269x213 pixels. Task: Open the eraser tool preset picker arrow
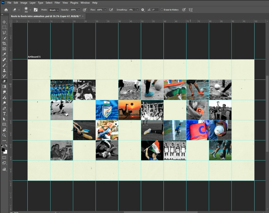pos(19,10)
